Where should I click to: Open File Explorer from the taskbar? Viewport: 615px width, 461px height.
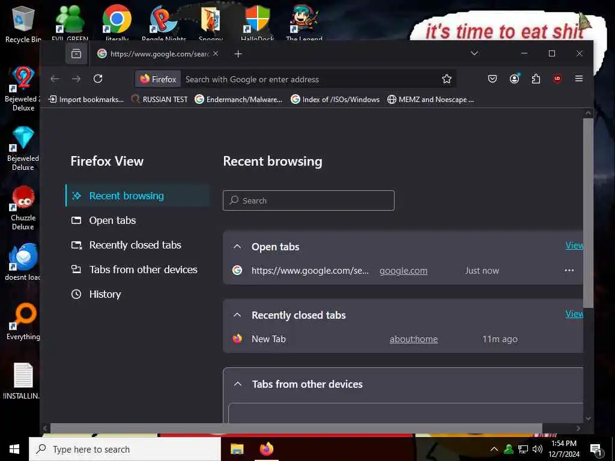click(237, 449)
